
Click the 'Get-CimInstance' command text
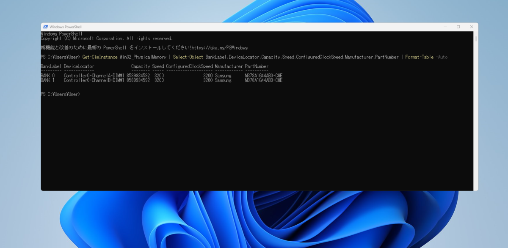coord(100,57)
